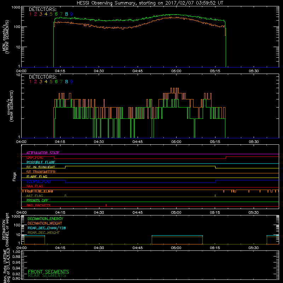
Task: Click the SC_IN_SUNLIGHT flag label
Action: tap(41, 167)
